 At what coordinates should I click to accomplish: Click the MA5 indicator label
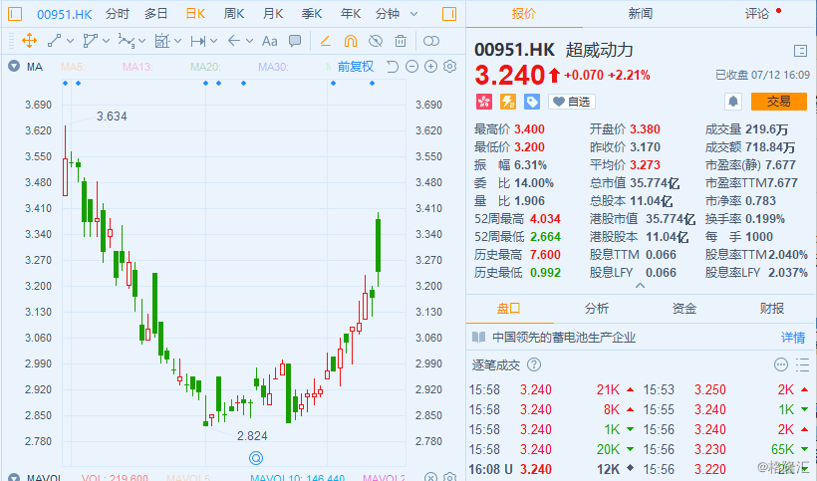coord(73,67)
